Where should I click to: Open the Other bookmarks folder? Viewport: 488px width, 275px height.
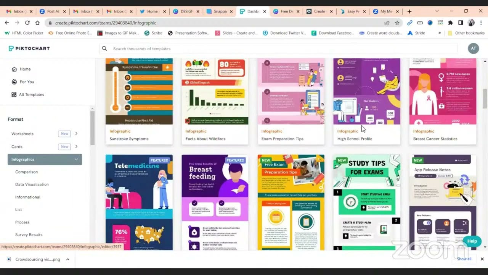[466, 33]
